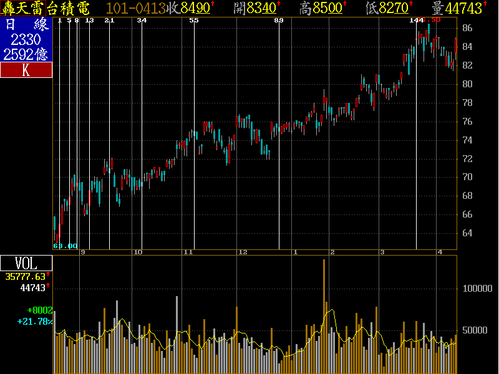Click the closing price 收8490 value
The width and height of the screenshot is (499, 374).
tap(191, 8)
